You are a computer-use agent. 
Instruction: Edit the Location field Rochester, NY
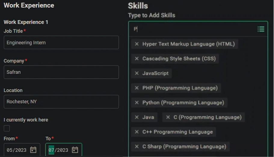(x=61, y=102)
